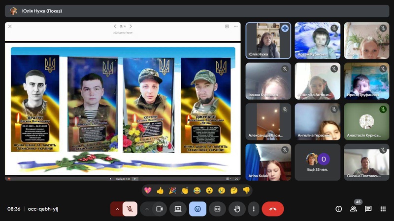This screenshot has height=221, width=394.
Task: Select Анастасія Курись... avatar tile
Action: click(366, 122)
